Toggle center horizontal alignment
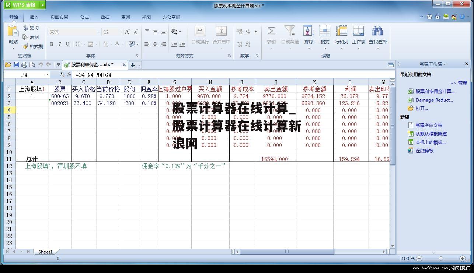 tap(155, 44)
